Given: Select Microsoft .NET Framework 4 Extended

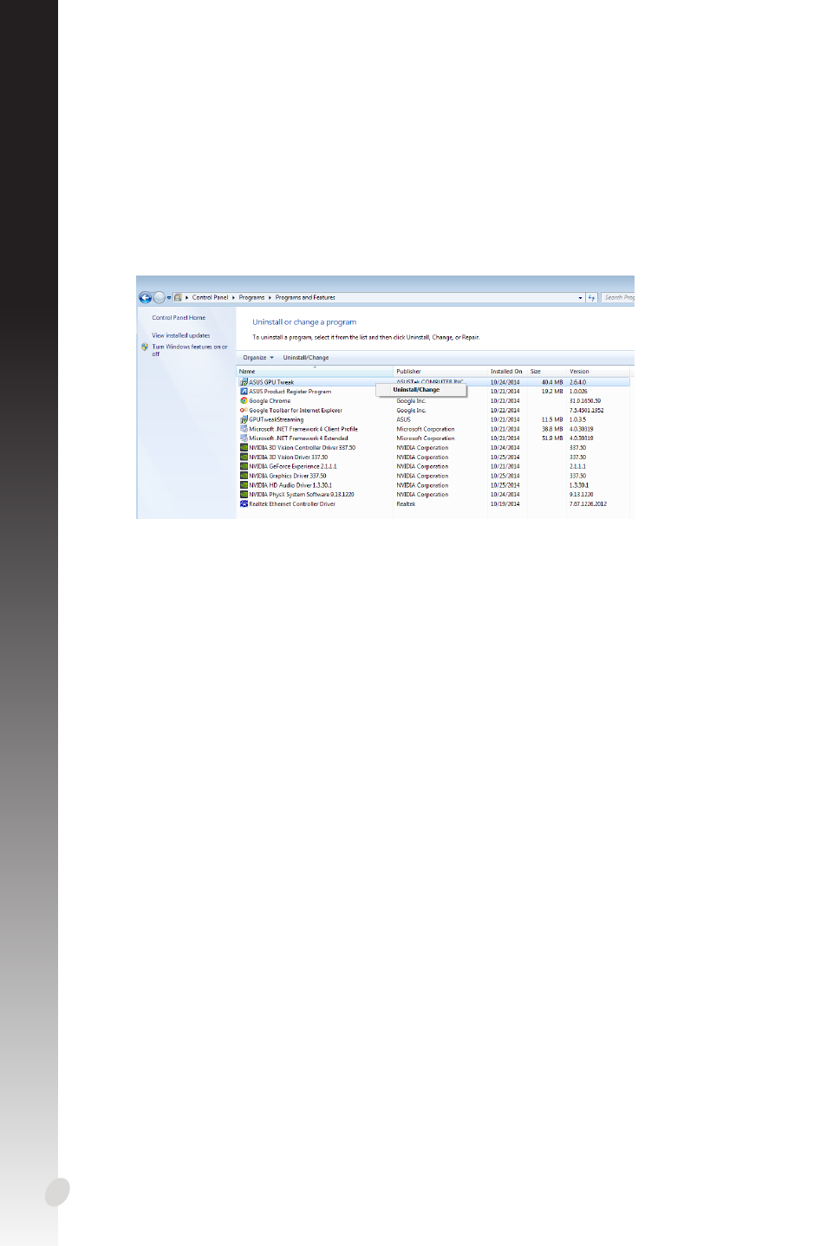Looking at the screenshot, I should click(298, 438).
